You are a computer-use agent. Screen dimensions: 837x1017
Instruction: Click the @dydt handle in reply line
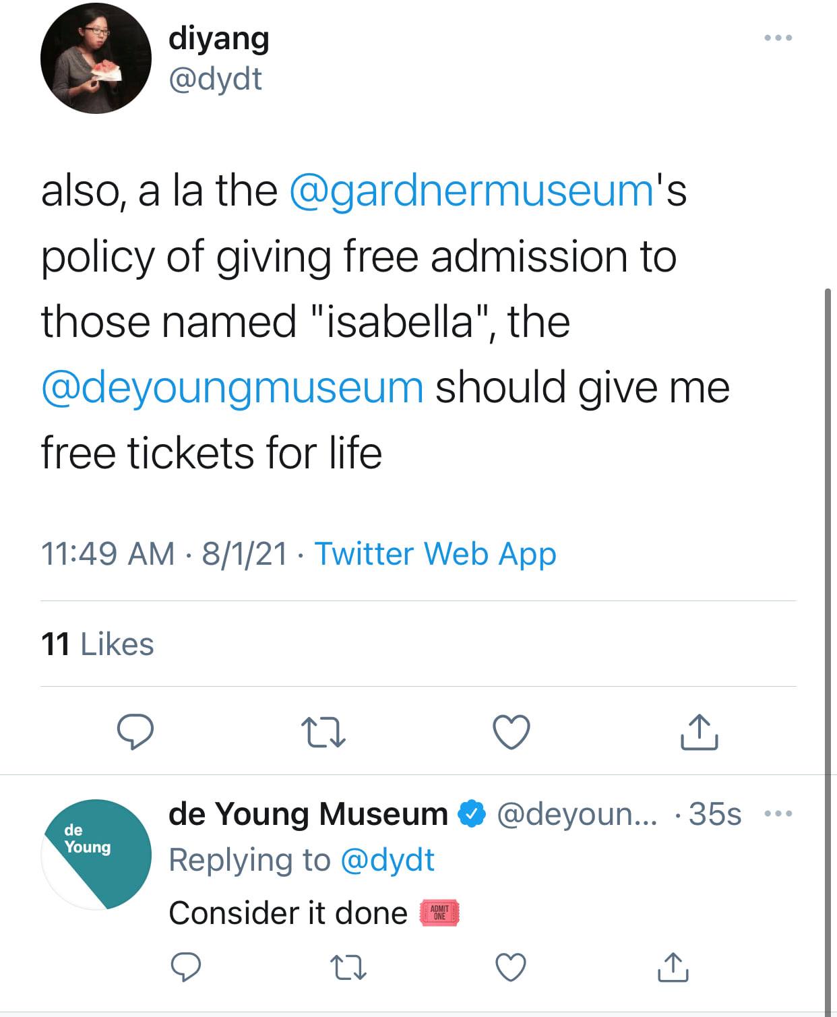point(387,860)
